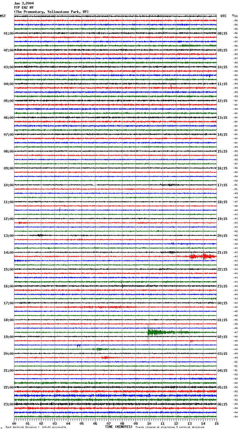This screenshot has width=239, height=431.
Task: Click the 'DC' offset column heading
Action: [x=233, y=15]
